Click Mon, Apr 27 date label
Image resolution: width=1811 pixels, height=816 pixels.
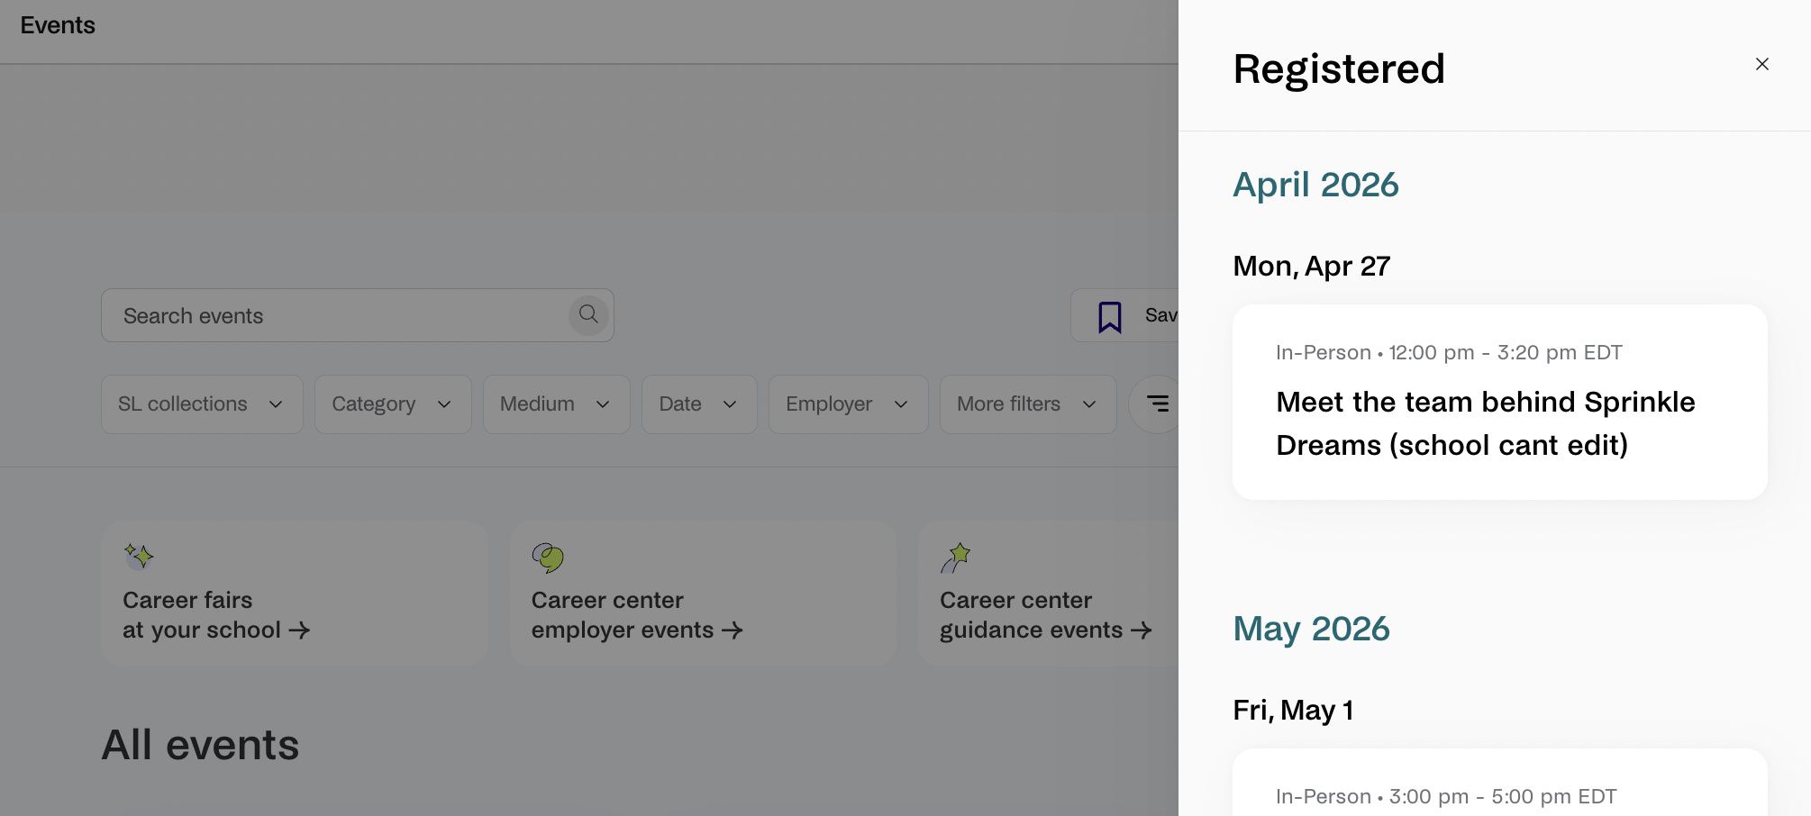click(x=1311, y=266)
